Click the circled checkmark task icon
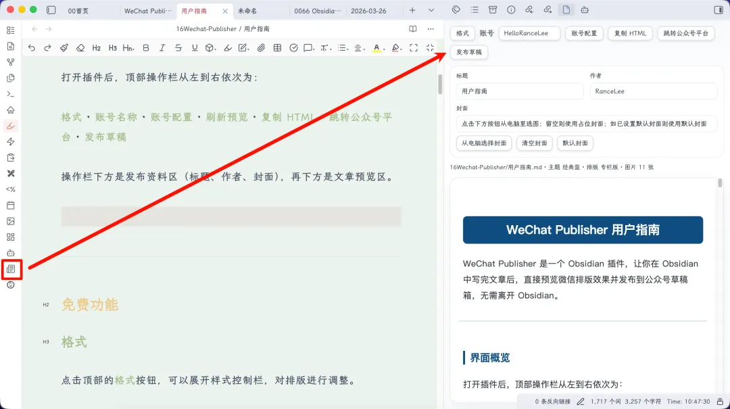Screen dimensions: 730x409 tap(293, 48)
